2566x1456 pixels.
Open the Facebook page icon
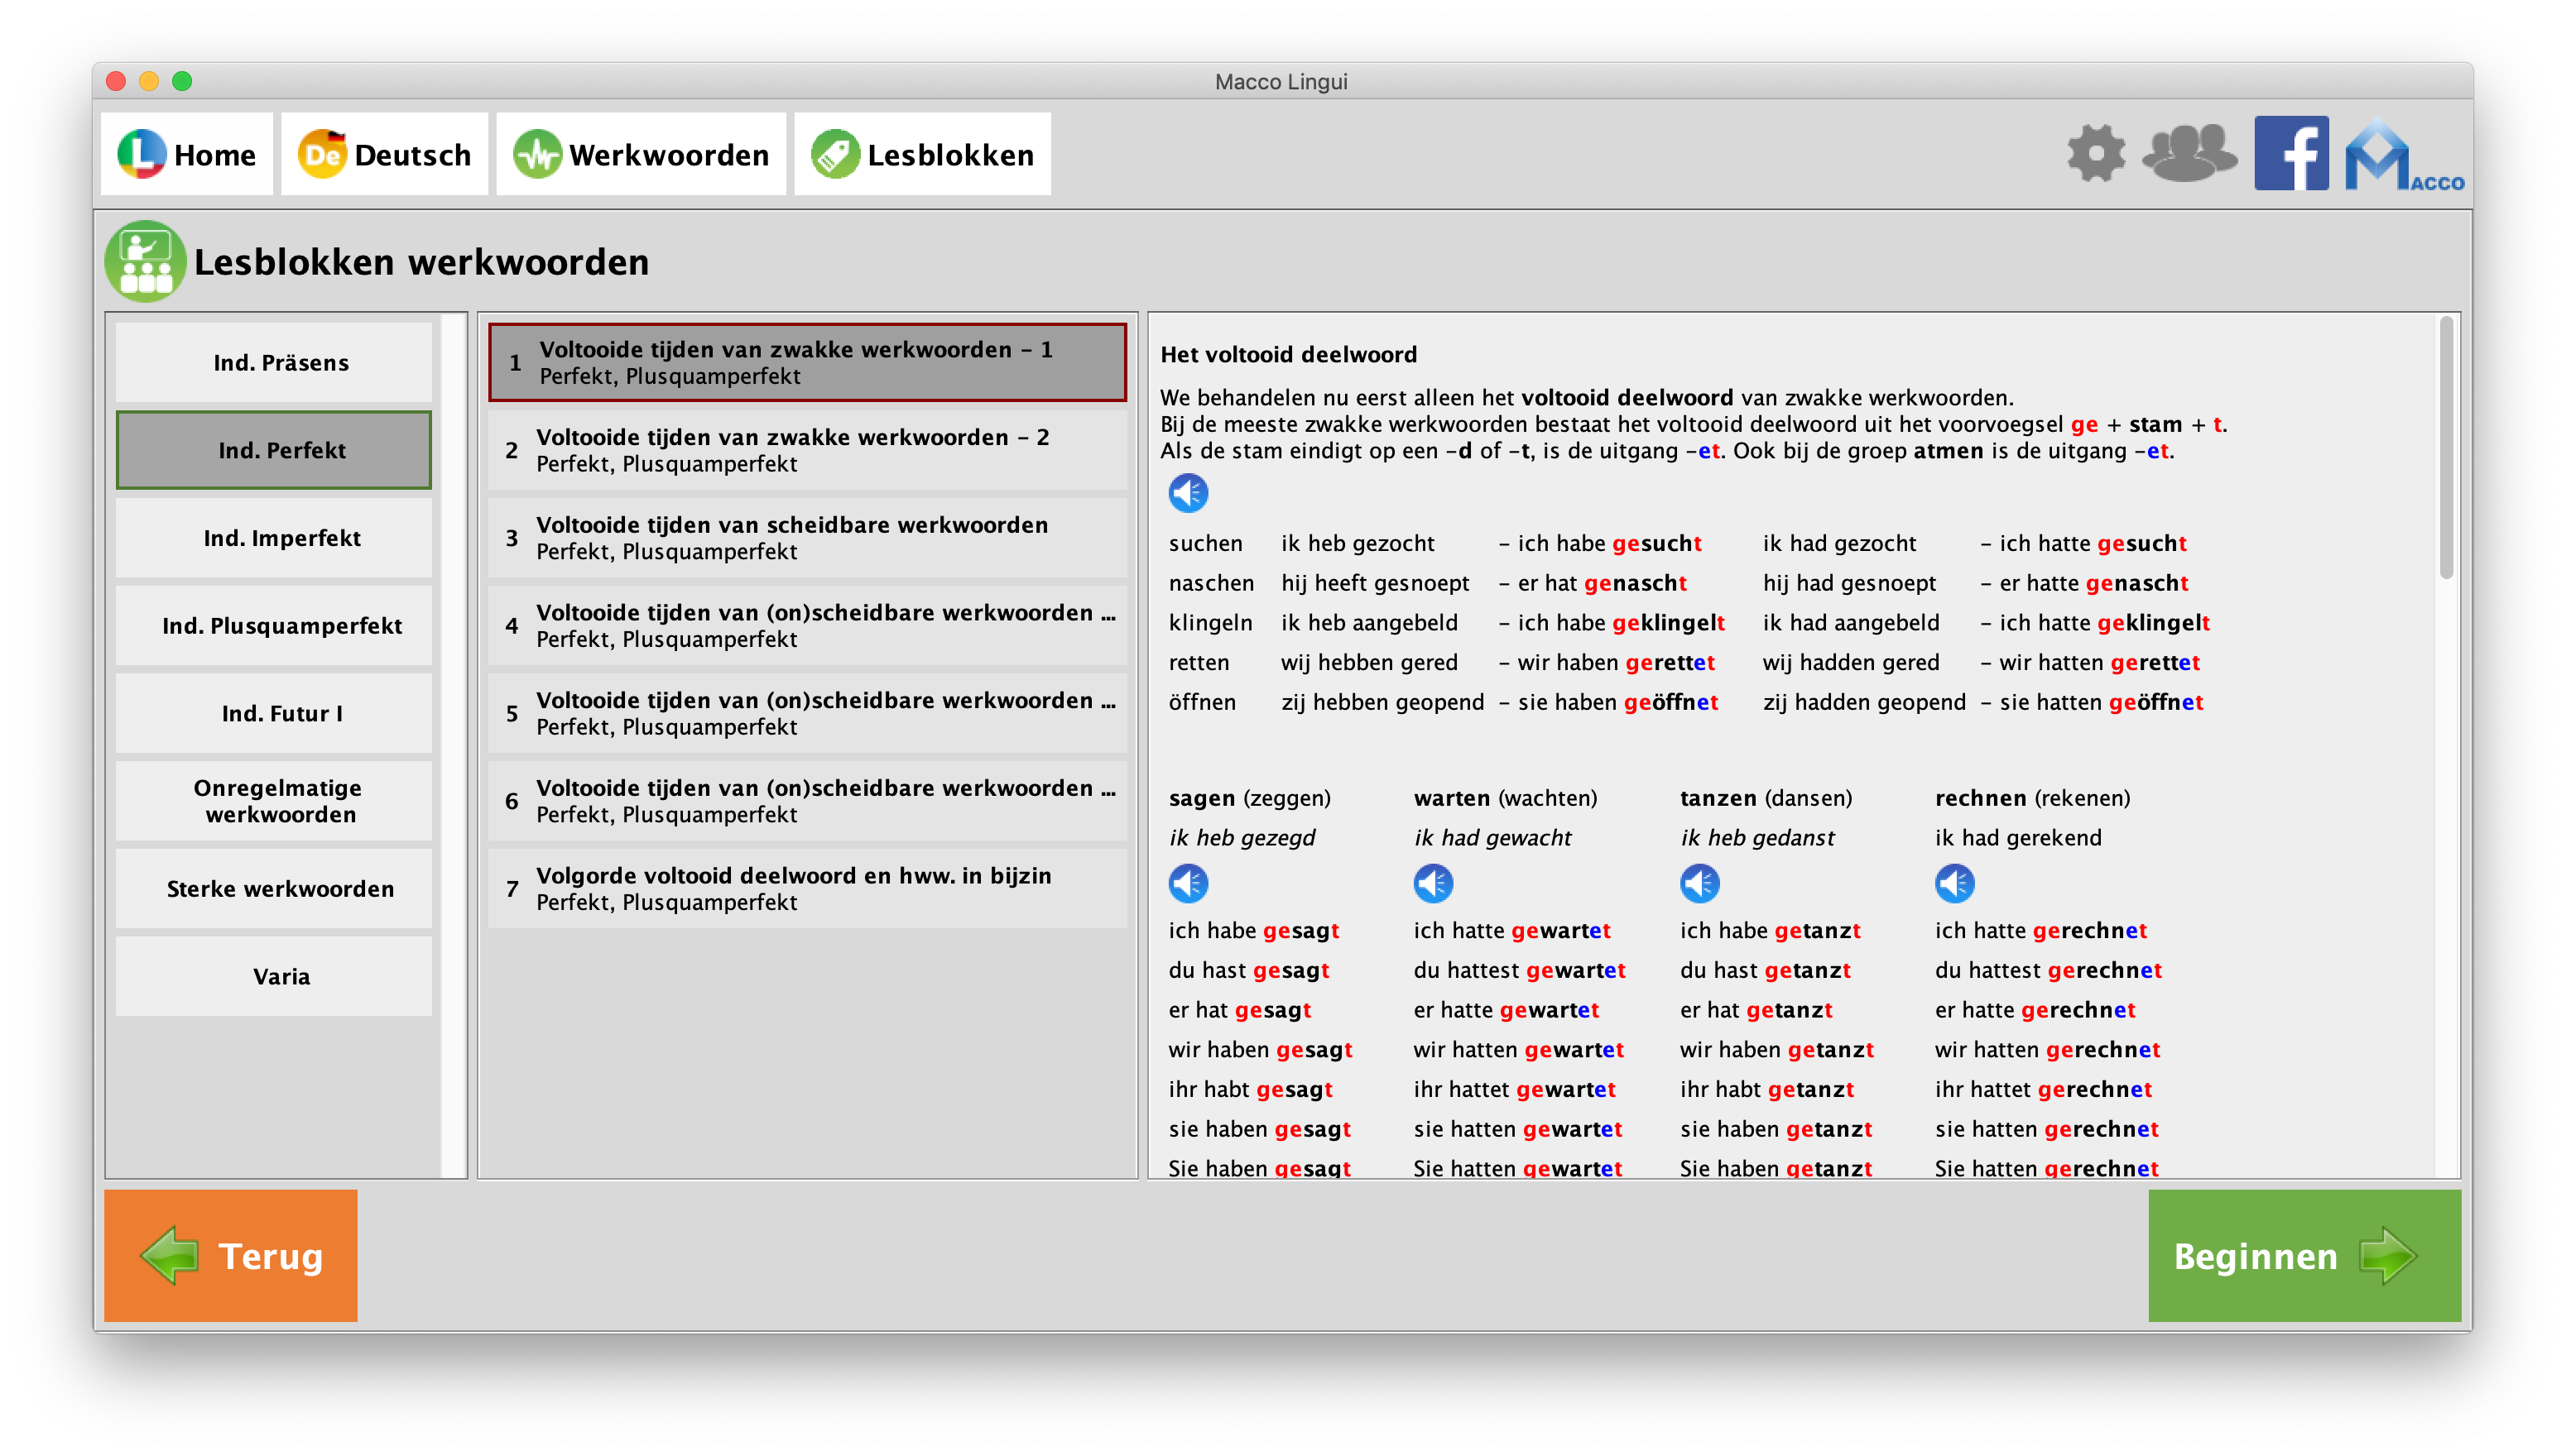pyautogui.click(x=2291, y=154)
